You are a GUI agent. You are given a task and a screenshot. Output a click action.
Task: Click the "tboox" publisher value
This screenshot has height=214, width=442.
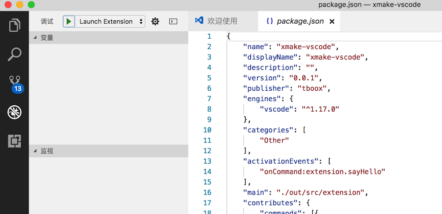point(312,88)
